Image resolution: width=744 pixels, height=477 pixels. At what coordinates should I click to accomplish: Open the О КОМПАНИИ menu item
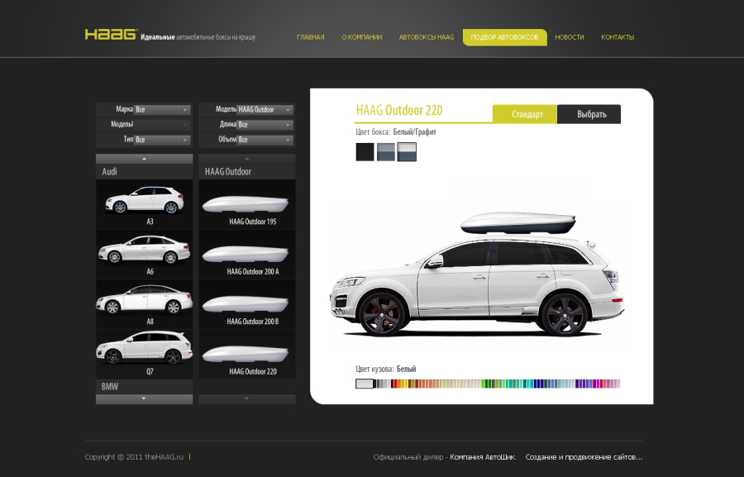point(361,37)
